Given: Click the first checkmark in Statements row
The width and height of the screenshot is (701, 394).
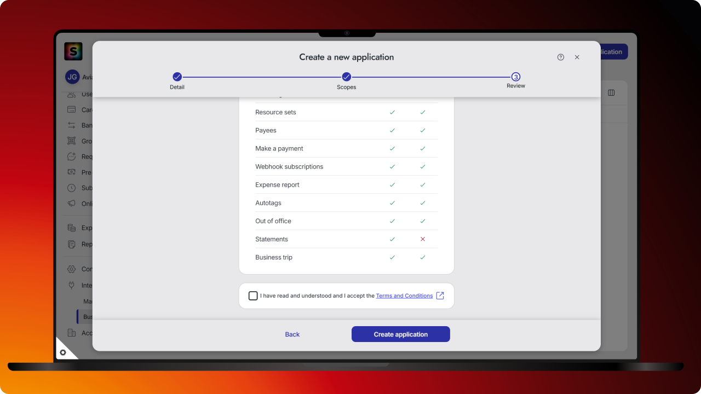Looking at the screenshot, I should coord(392,239).
